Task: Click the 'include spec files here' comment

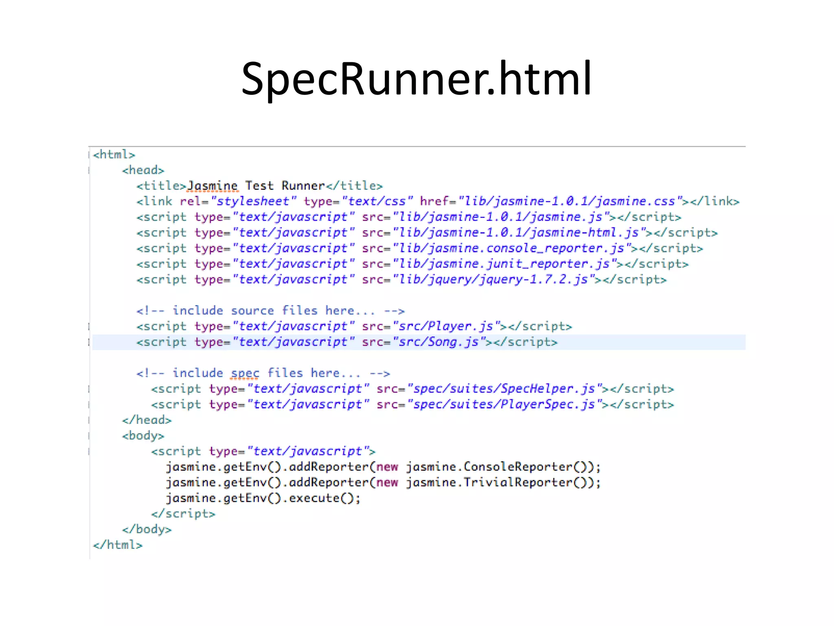Action: coord(263,373)
